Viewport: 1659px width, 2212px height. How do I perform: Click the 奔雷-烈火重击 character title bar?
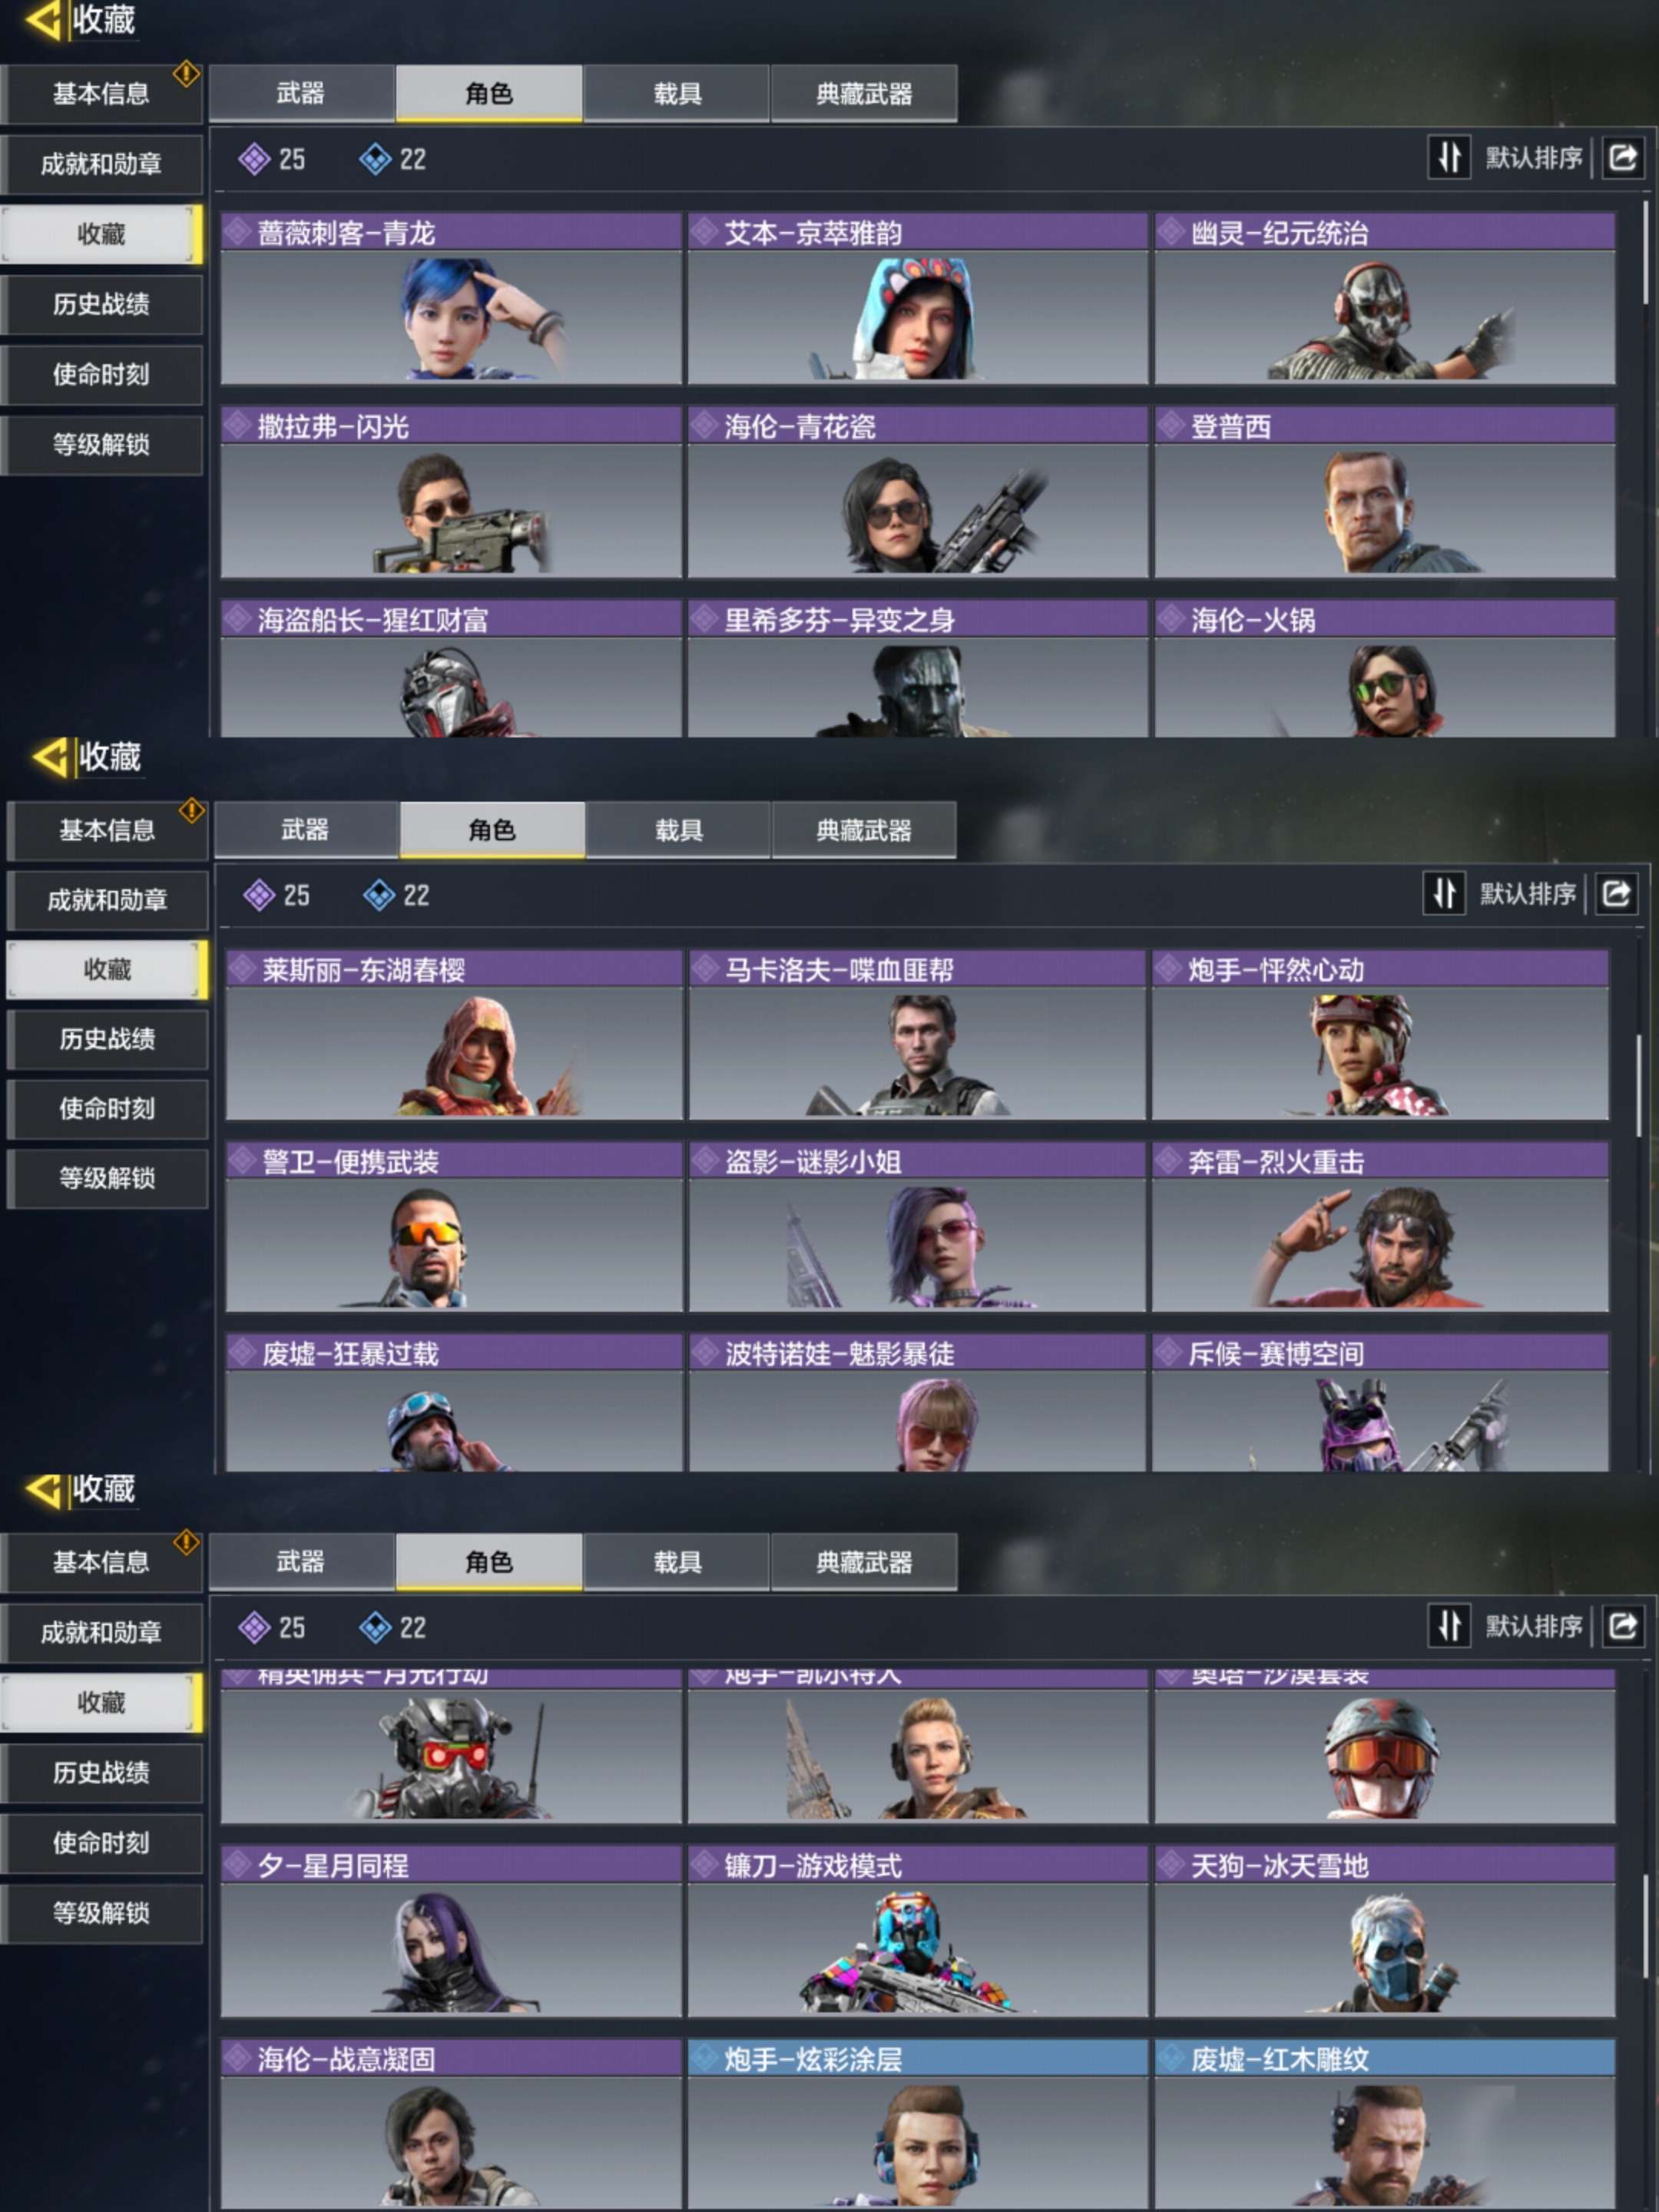(x=1380, y=1161)
